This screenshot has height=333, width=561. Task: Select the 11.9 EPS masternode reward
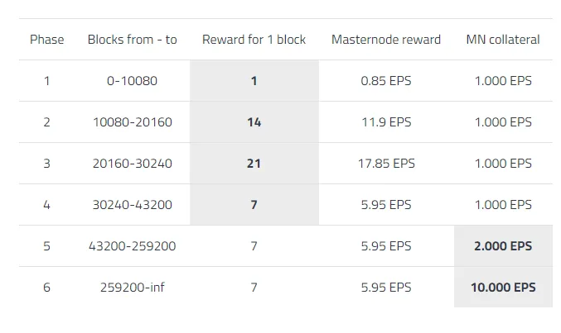pyautogui.click(x=386, y=122)
